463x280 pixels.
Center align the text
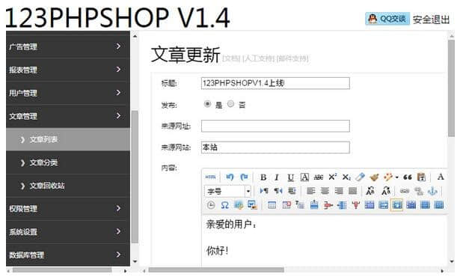pyautogui.click(x=325, y=191)
